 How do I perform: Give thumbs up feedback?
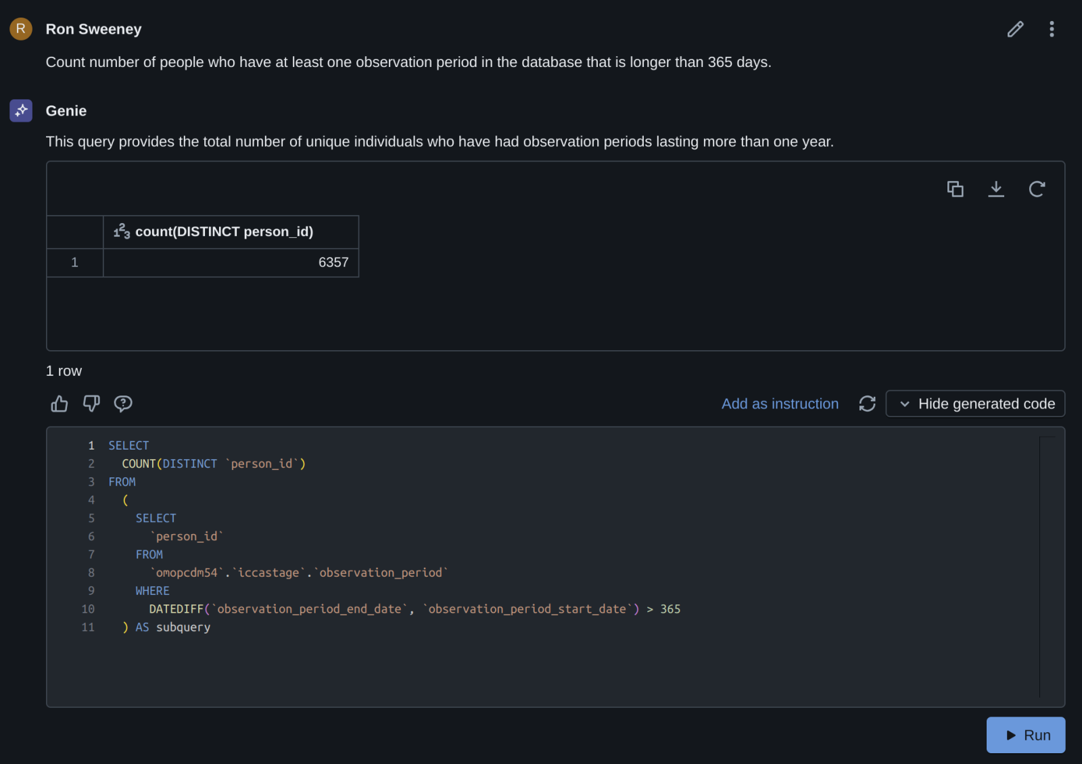(60, 404)
